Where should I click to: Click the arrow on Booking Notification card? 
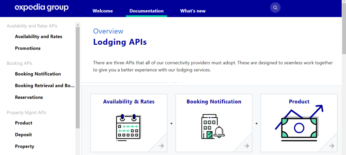point(247,146)
